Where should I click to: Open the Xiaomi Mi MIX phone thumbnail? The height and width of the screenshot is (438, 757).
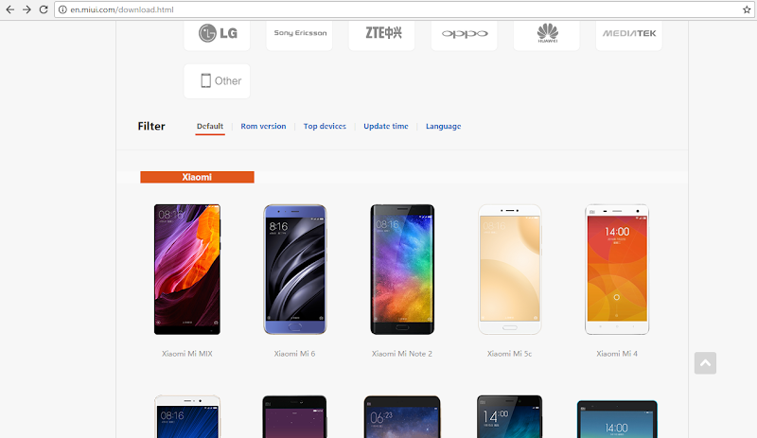187,270
